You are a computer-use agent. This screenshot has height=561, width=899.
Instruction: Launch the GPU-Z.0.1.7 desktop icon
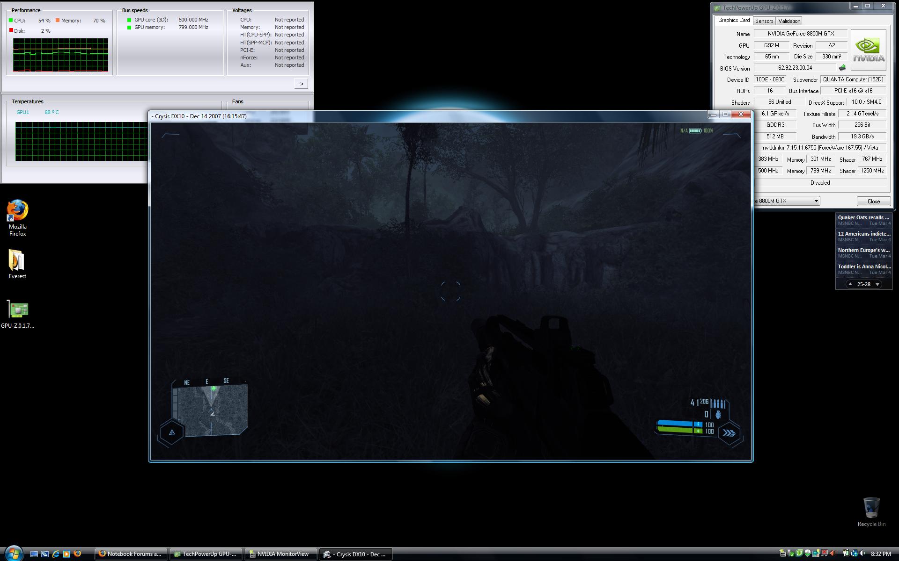click(18, 314)
